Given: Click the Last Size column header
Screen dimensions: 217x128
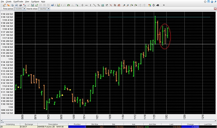Looking at the screenshot, I should [208, 124].
